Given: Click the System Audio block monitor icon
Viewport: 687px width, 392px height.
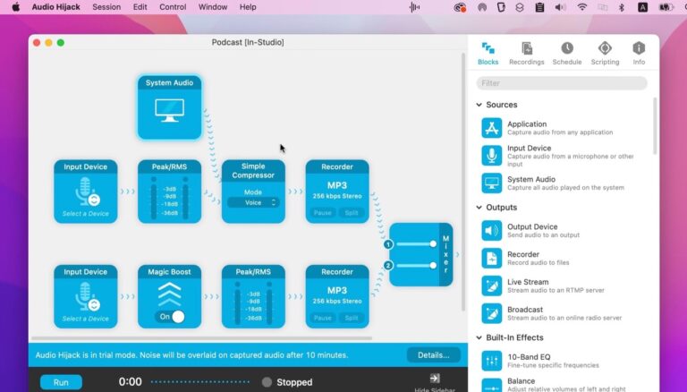Looking at the screenshot, I should (x=169, y=110).
